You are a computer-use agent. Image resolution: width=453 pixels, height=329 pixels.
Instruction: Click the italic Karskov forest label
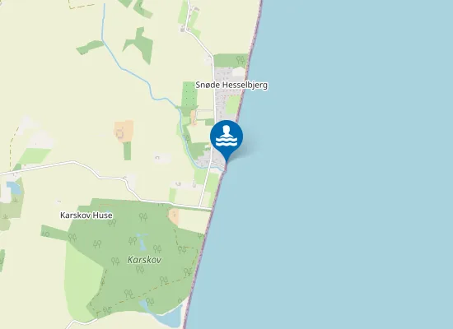[144, 260]
